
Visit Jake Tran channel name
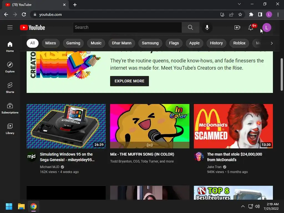[214, 167]
